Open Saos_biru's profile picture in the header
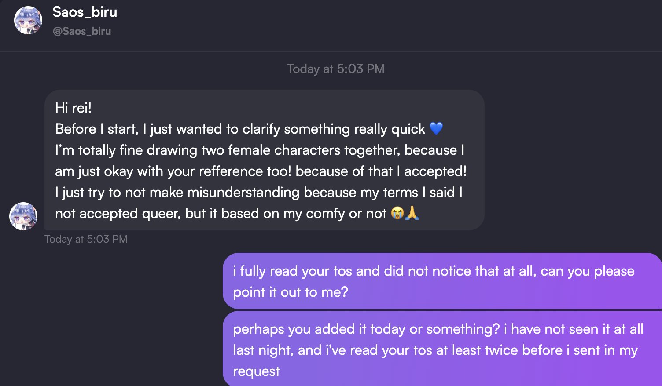This screenshot has width=662, height=386. [x=28, y=20]
